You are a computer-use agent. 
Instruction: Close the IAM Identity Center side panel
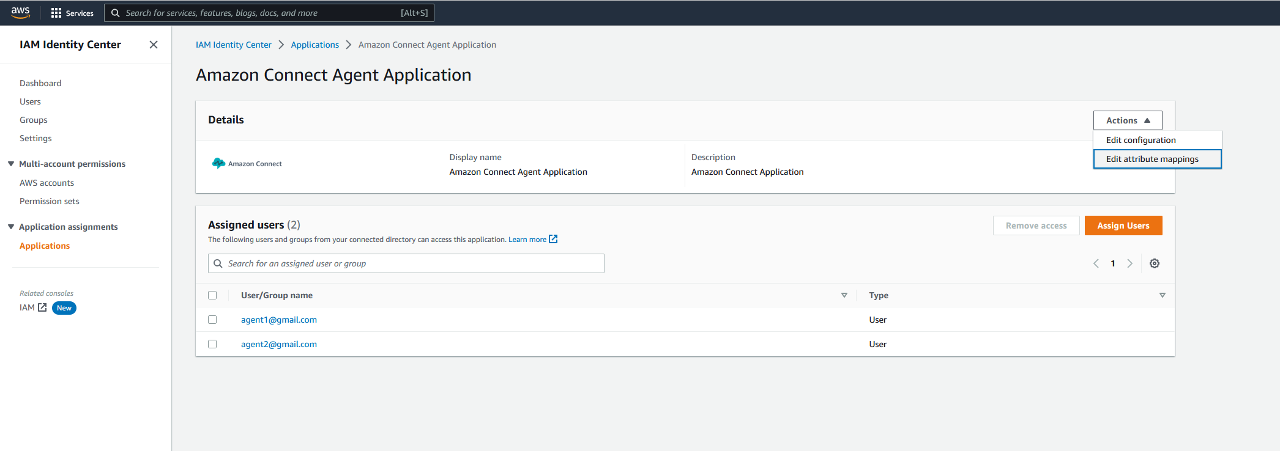[x=154, y=45]
